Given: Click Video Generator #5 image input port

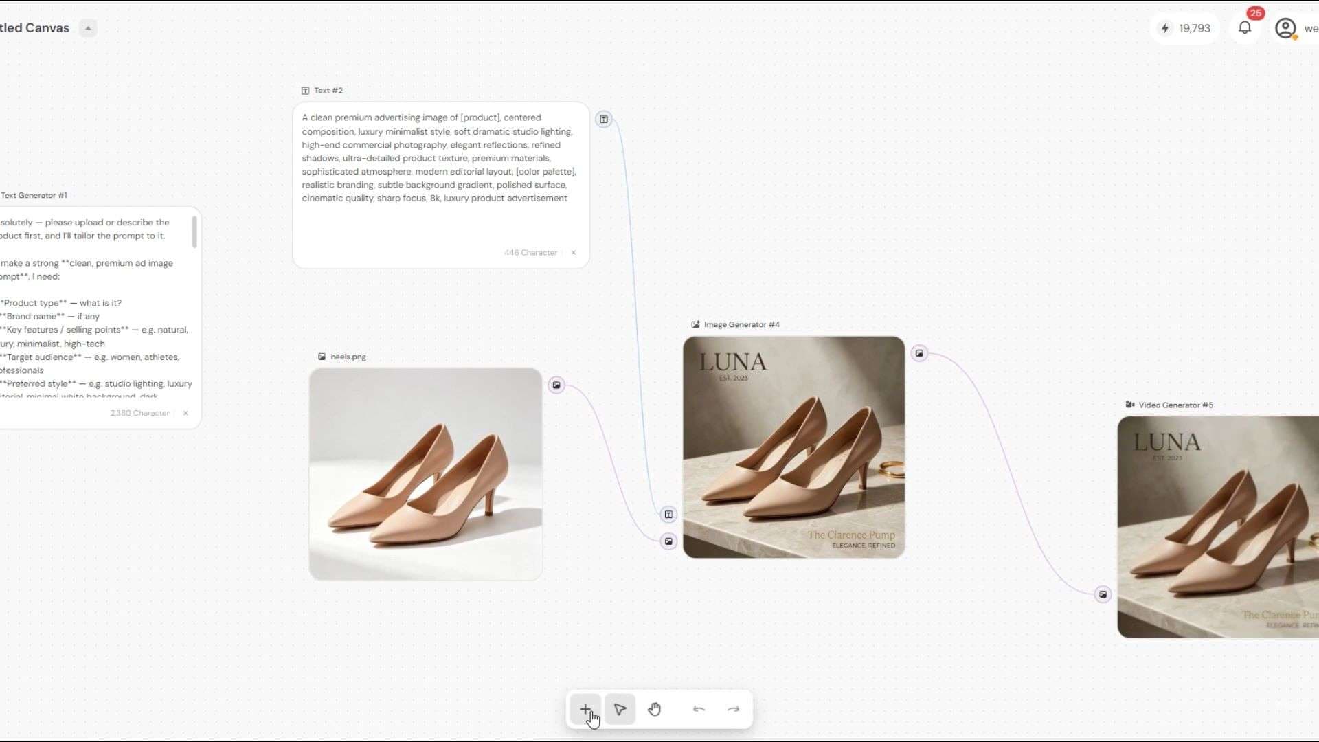Looking at the screenshot, I should point(1103,594).
